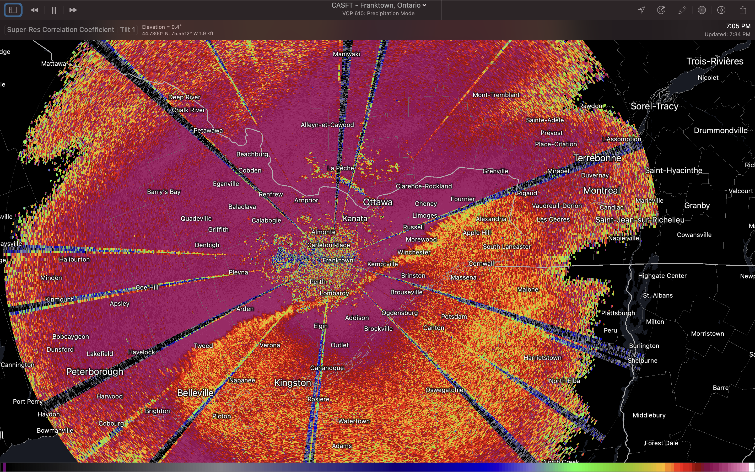Click the Elevation = 0.4° readout
Image resolution: width=755 pixels, height=472 pixels.
pyautogui.click(x=161, y=27)
